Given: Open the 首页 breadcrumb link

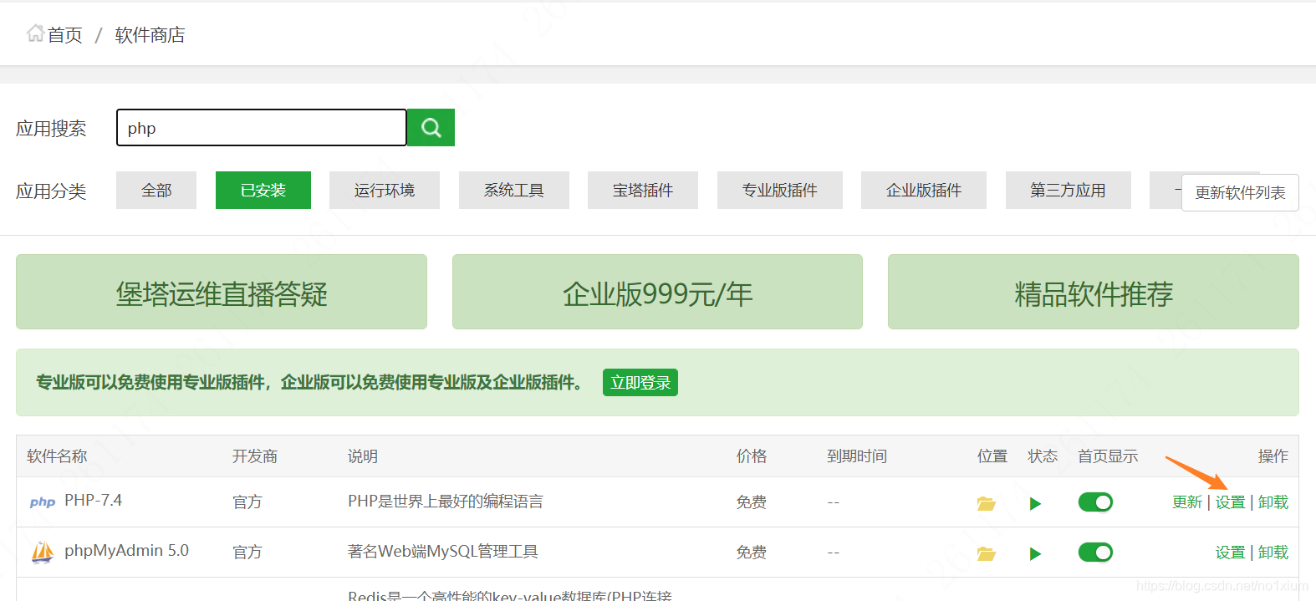Looking at the screenshot, I should [64, 35].
